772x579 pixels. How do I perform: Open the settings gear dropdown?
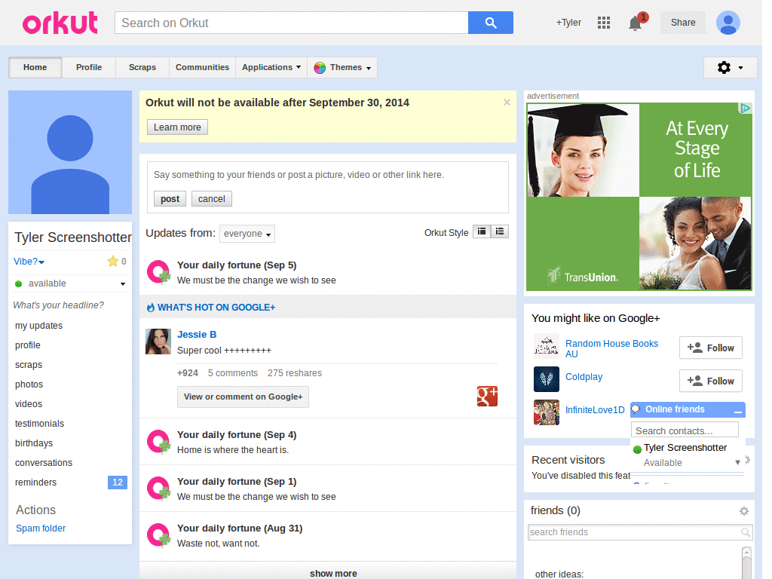(x=730, y=67)
